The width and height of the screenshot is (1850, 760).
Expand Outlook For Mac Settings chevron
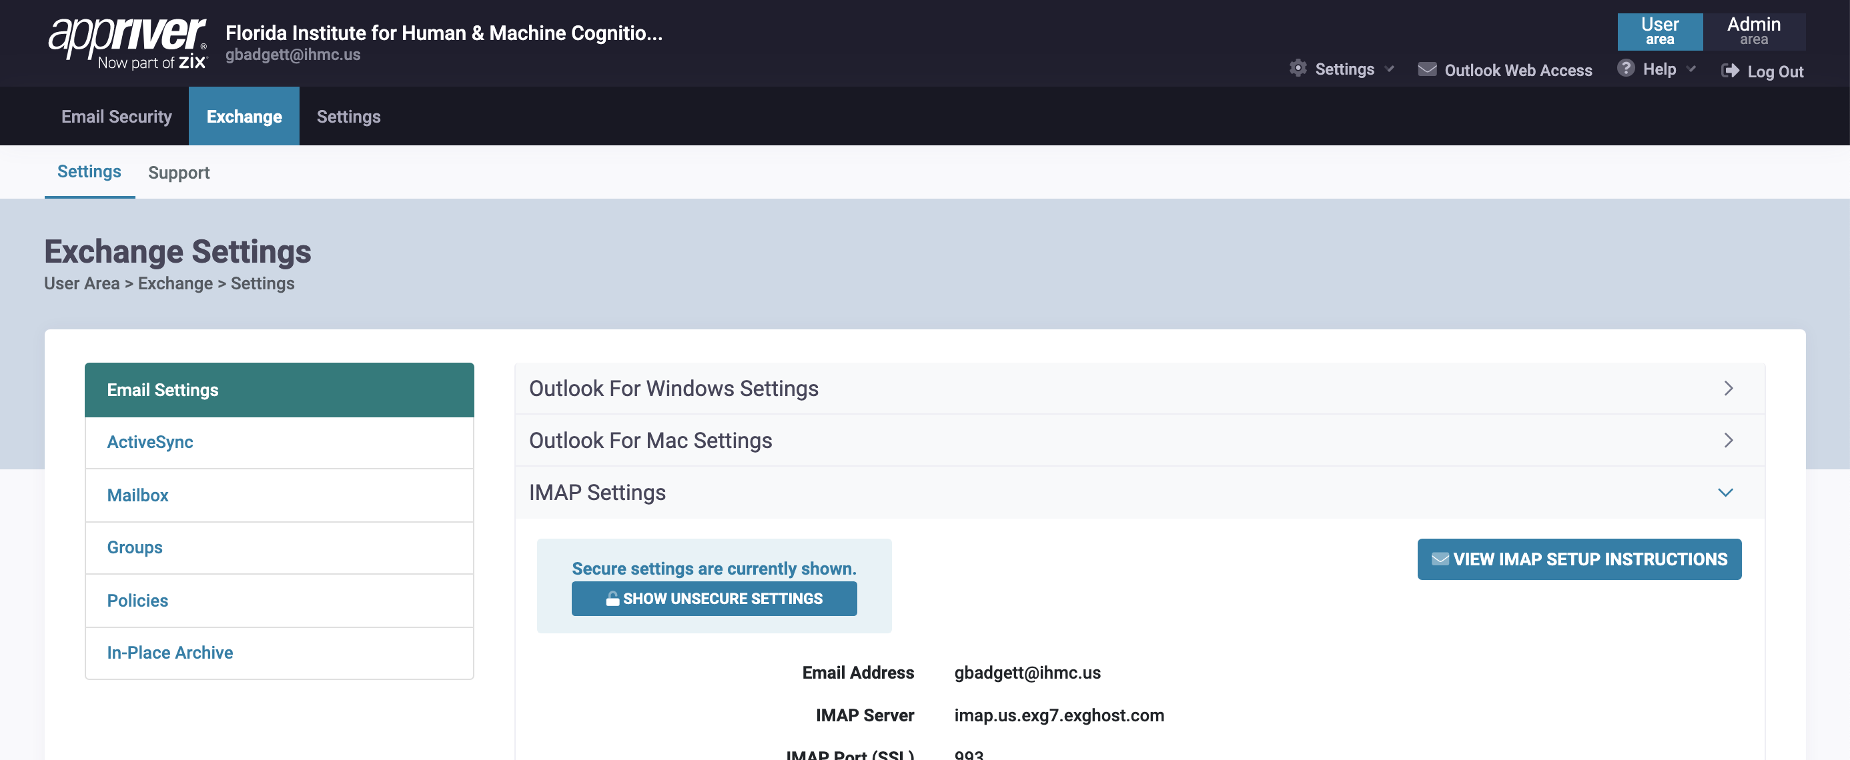point(1729,440)
